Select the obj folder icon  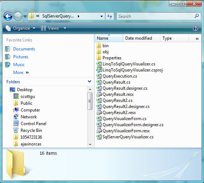pos(99,51)
